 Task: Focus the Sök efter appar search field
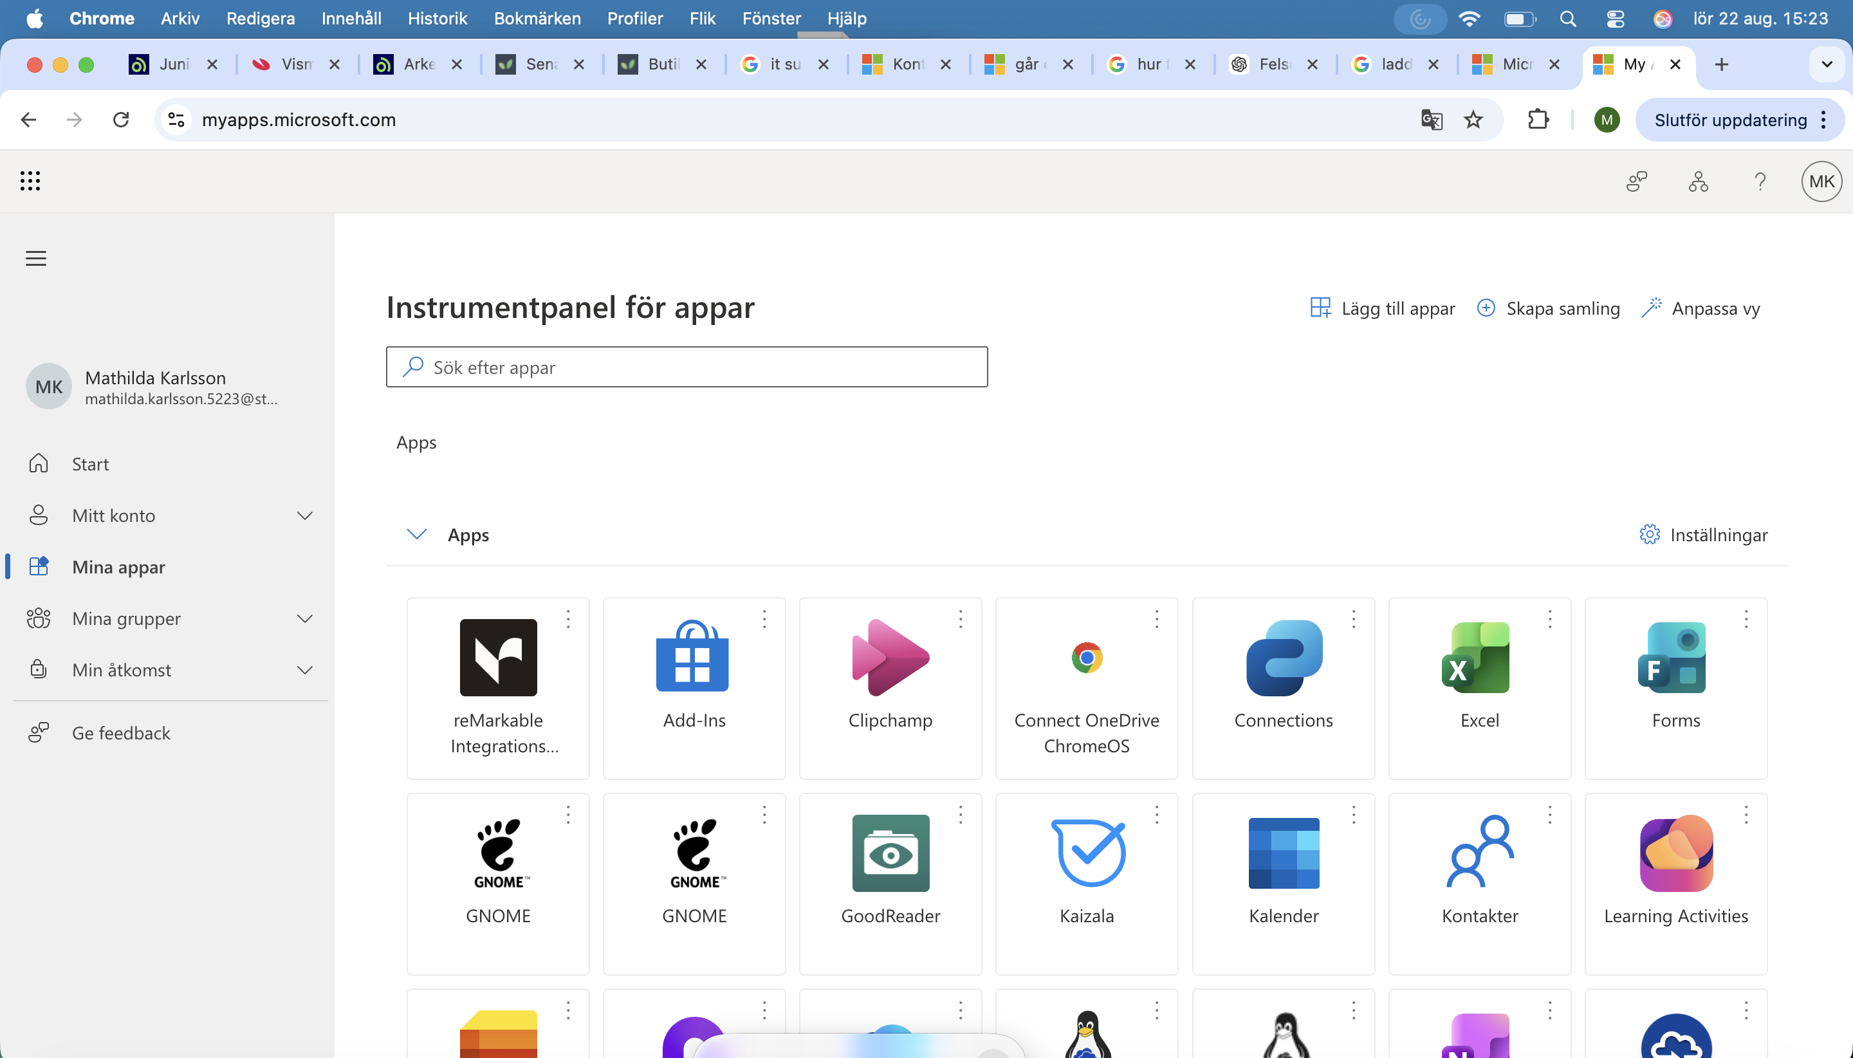click(x=687, y=367)
